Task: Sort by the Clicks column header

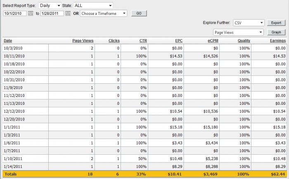Action: click(x=114, y=41)
